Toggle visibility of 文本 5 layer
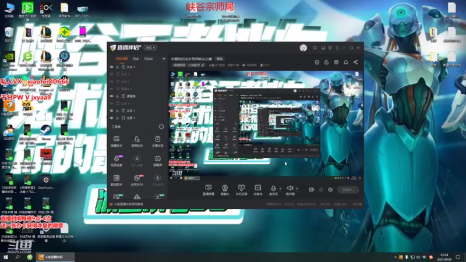This screenshot has width=466, height=262. click(x=112, y=67)
